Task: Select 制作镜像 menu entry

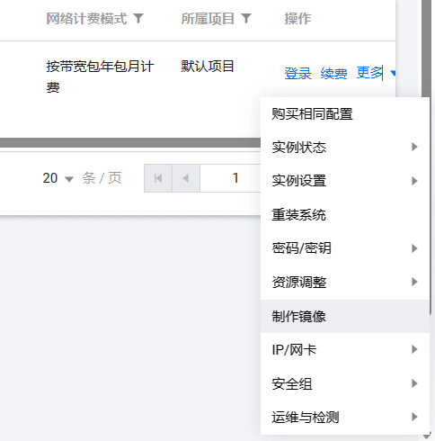Action: pyautogui.click(x=345, y=316)
